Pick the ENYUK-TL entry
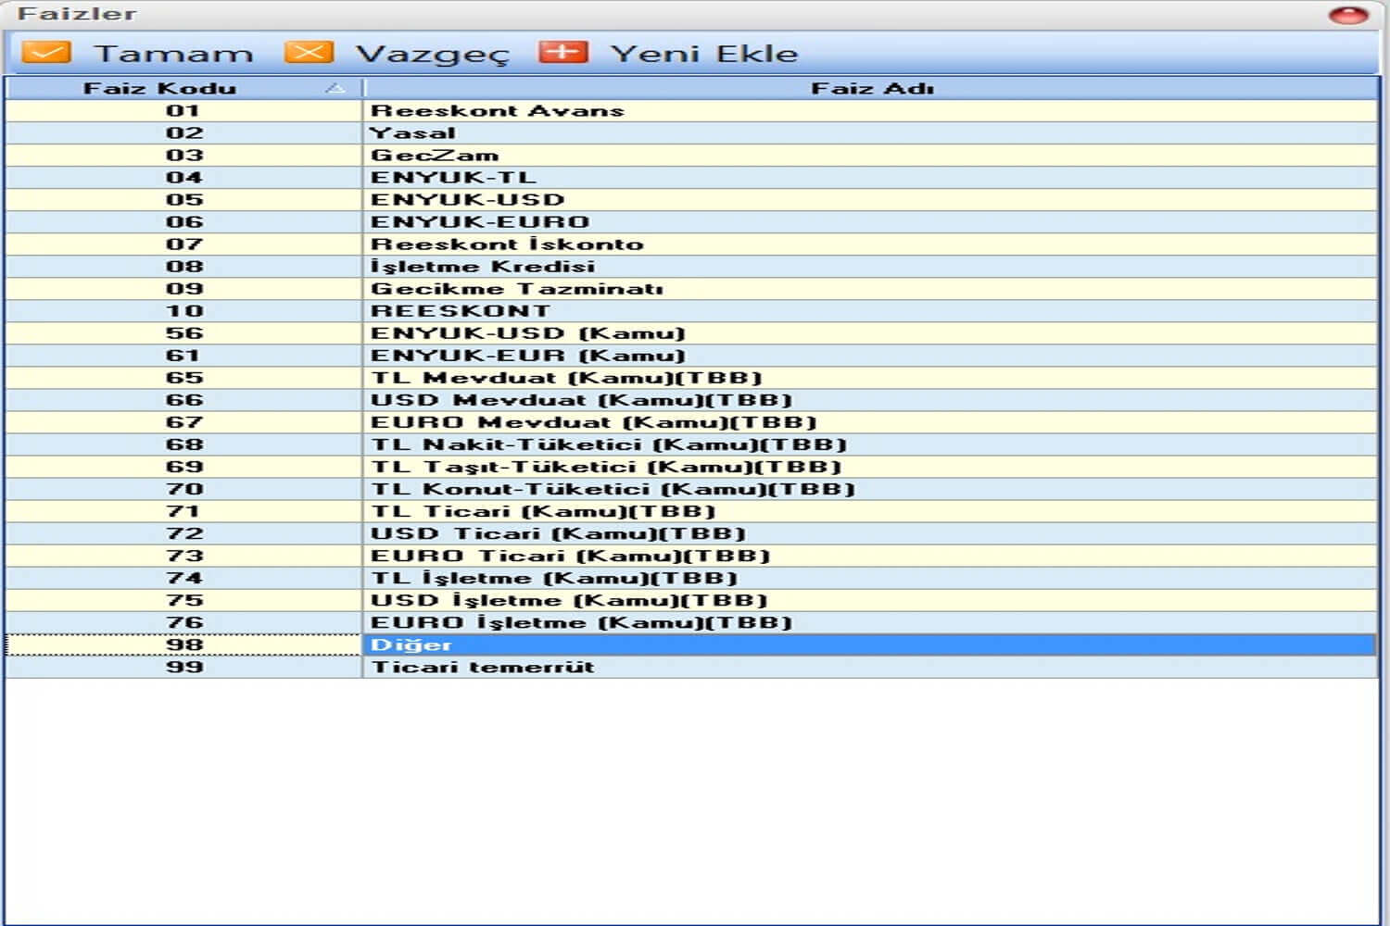Viewport: 1390px width, 926px height. (453, 178)
